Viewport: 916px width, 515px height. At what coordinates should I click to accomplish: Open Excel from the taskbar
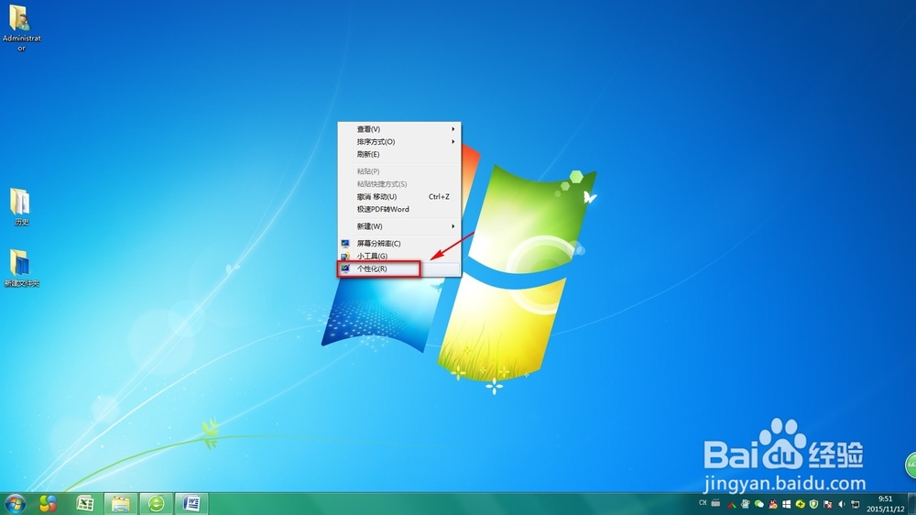point(85,503)
